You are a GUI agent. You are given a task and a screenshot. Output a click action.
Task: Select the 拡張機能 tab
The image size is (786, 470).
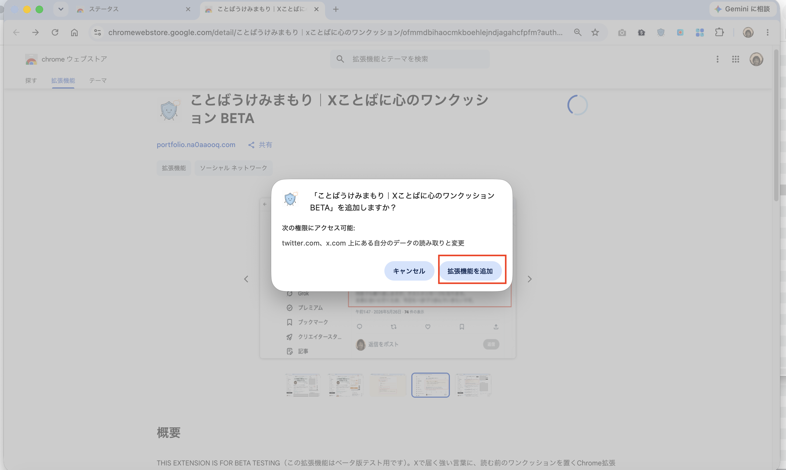[x=63, y=80]
